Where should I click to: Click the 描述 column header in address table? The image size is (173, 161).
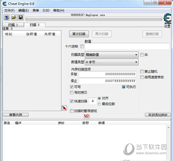coord(18,123)
